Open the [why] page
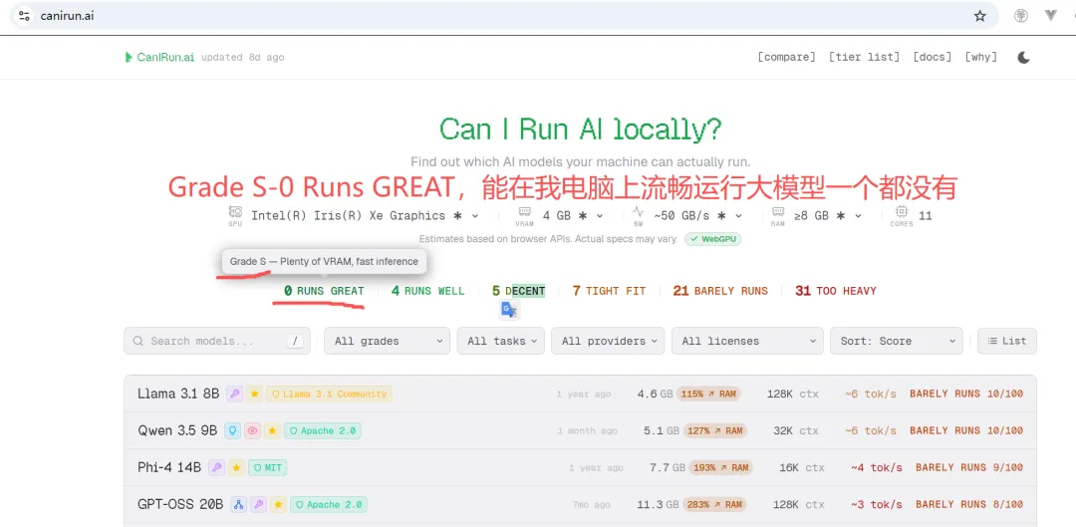Screen dimensions: 1076x527 pyautogui.click(x=980, y=57)
